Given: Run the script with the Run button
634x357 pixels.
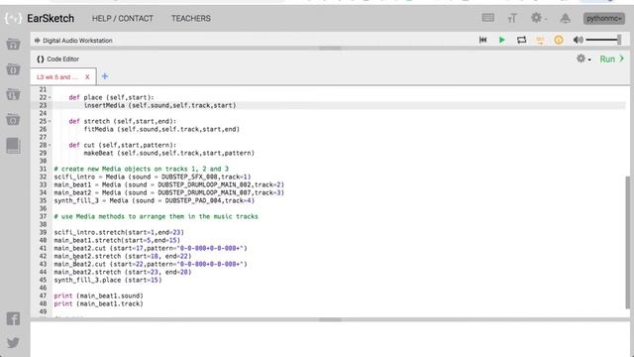Looking at the screenshot, I should click(611, 59).
